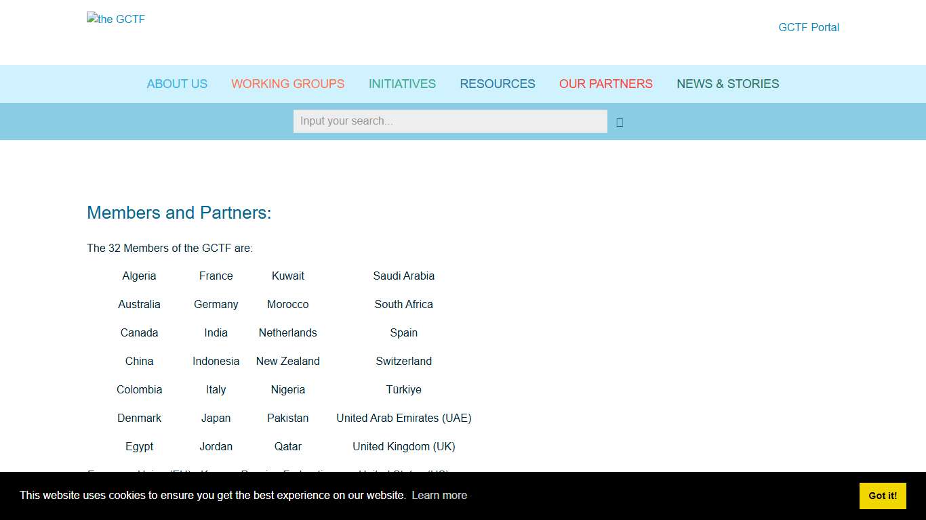Dismiss cookies with Got it! button
926x520 pixels.
pos(882,496)
